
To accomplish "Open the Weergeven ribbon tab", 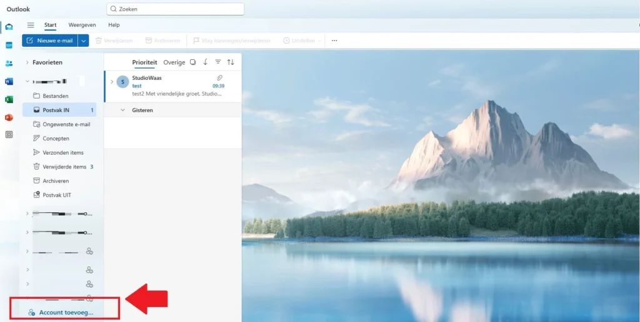I will [82, 25].
